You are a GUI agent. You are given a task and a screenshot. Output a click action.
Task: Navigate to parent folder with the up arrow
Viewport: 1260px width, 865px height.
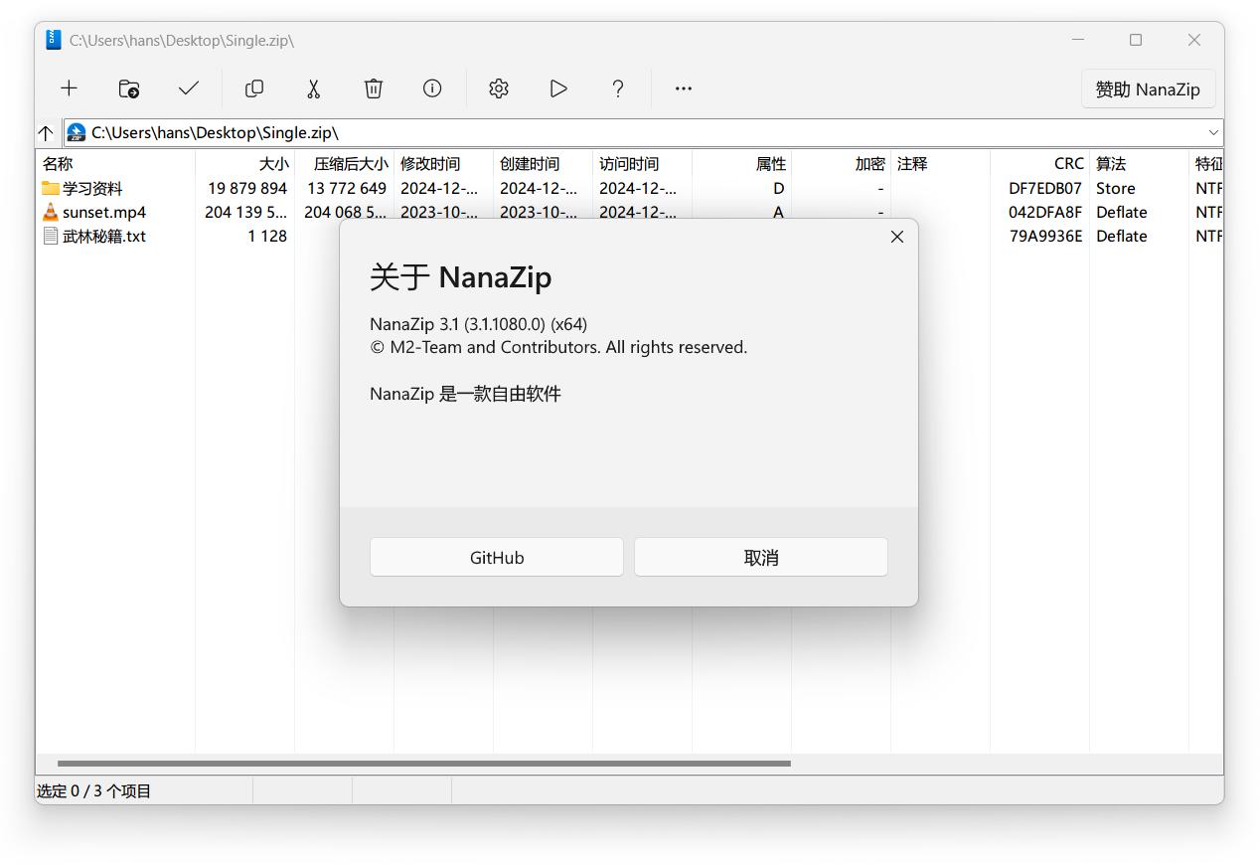click(46, 132)
